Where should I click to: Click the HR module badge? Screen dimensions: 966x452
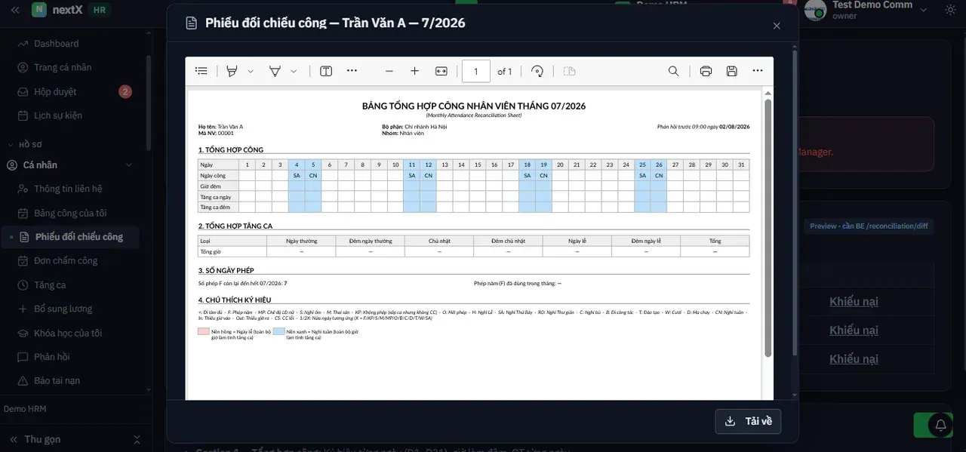click(x=99, y=10)
